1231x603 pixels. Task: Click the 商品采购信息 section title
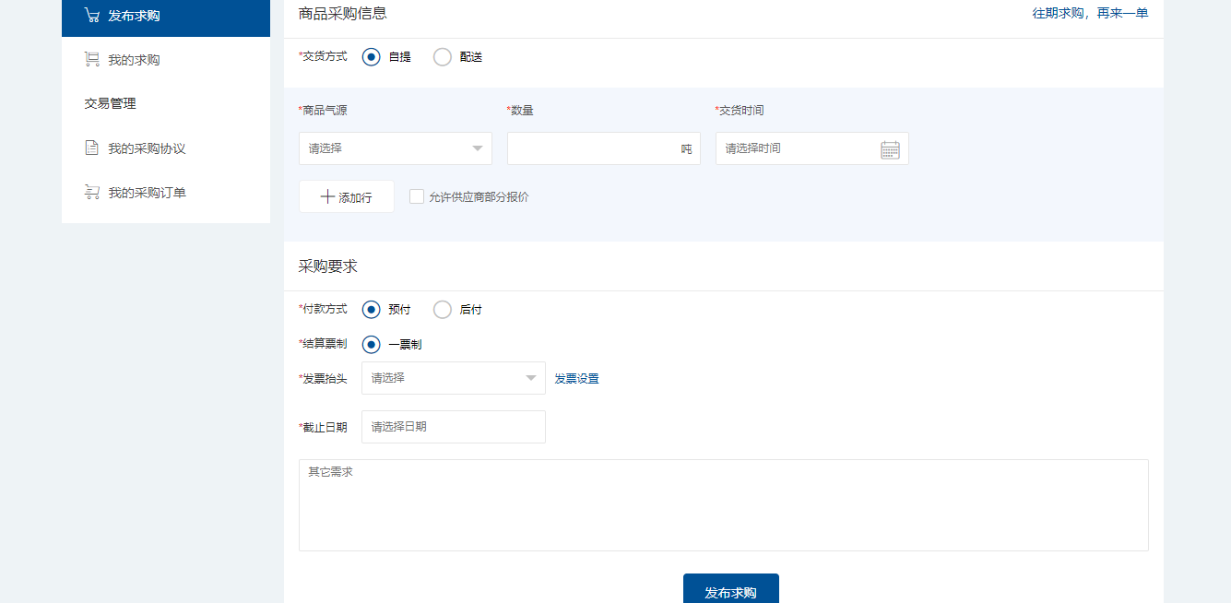(x=343, y=13)
